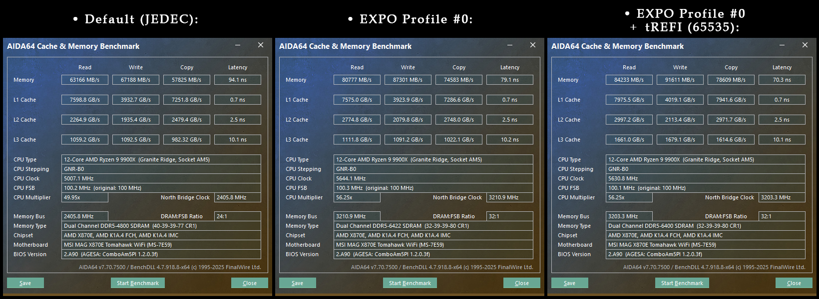Select L1 Cache read value 7975.5 GB/s

point(629,100)
